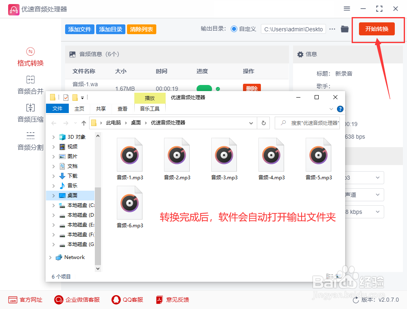The image size is (407, 309).
Task: Expand the 视频 tree node
Action: tap(53, 147)
